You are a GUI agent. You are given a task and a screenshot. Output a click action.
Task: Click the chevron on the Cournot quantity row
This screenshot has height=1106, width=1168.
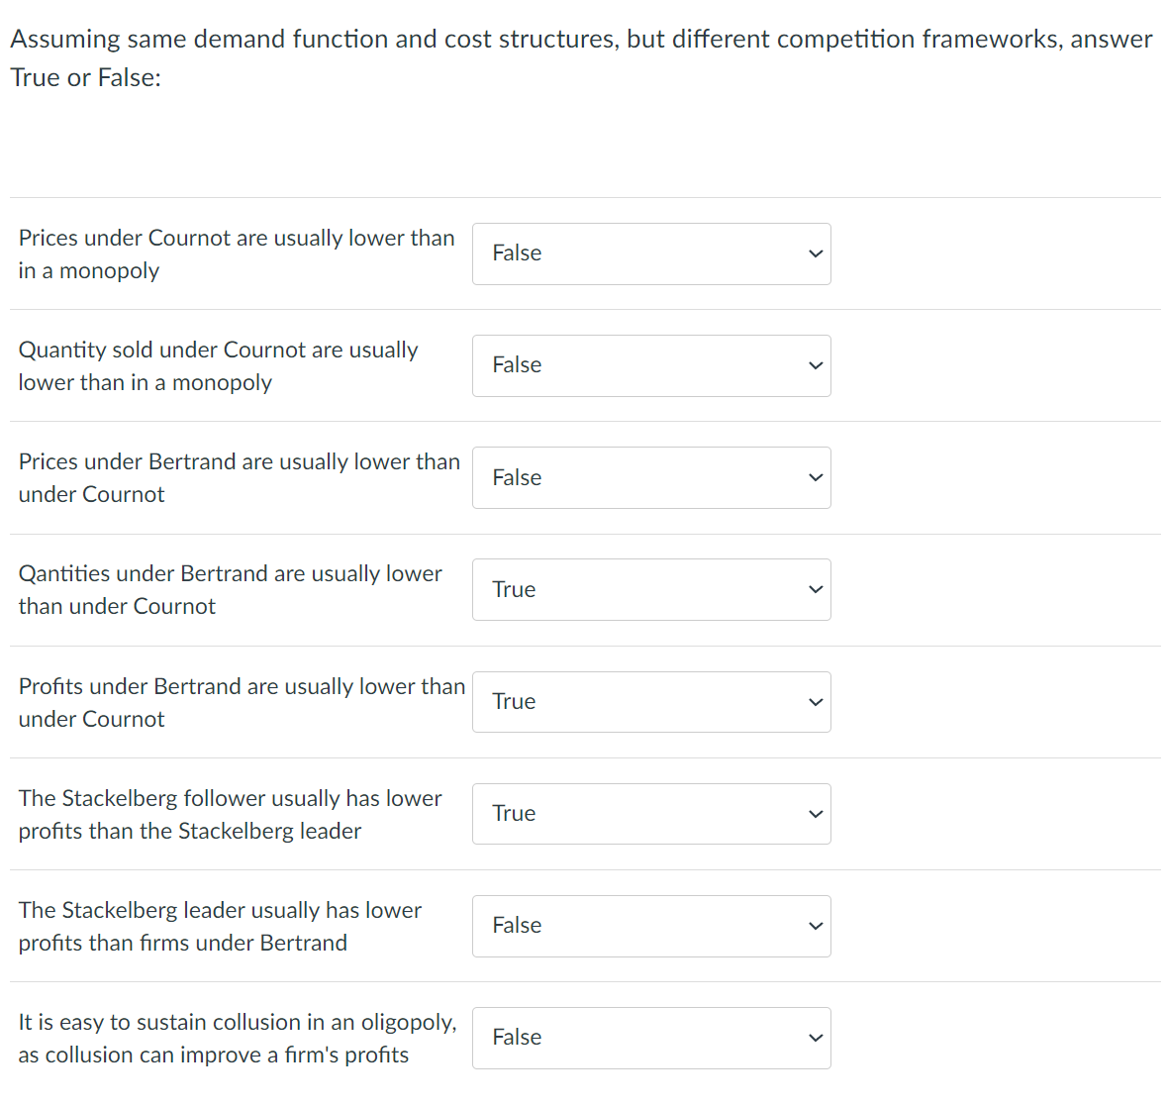pos(816,365)
